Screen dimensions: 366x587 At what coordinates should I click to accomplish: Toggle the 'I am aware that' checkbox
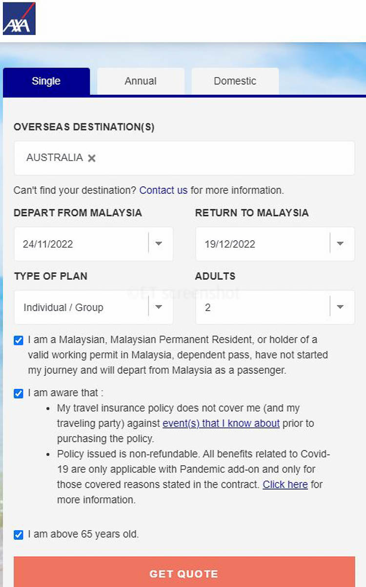19,393
